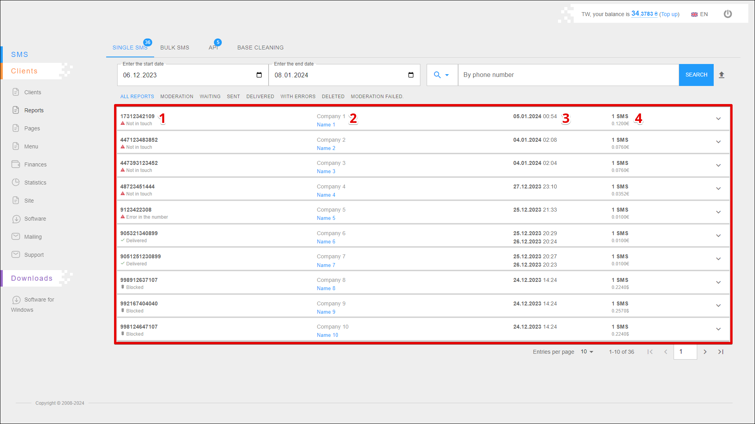Viewport: 755px width, 424px height.
Task: Open Mailing from the sidebar envelope icon
Action: [x=16, y=237]
